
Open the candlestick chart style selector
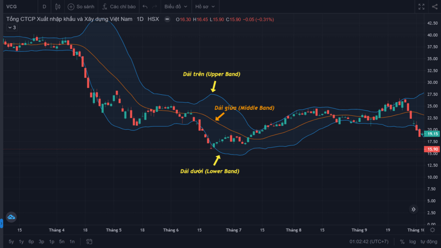58,6
